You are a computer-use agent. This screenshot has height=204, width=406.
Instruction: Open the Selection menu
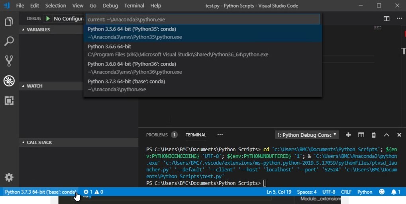click(x=55, y=6)
